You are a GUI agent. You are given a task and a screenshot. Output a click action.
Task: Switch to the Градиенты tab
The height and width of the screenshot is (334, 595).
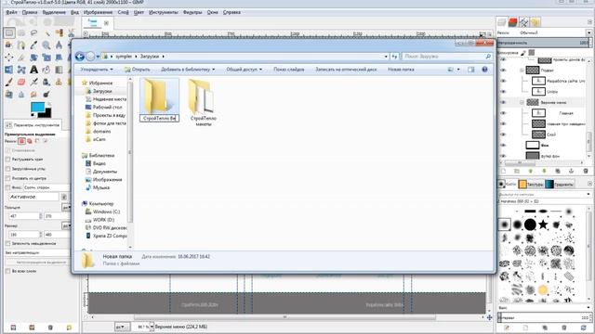pyautogui.click(x=560, y=184)
